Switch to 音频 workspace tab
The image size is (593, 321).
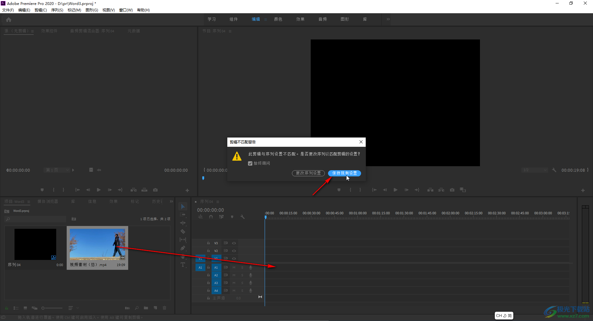(x=323, y=19)
